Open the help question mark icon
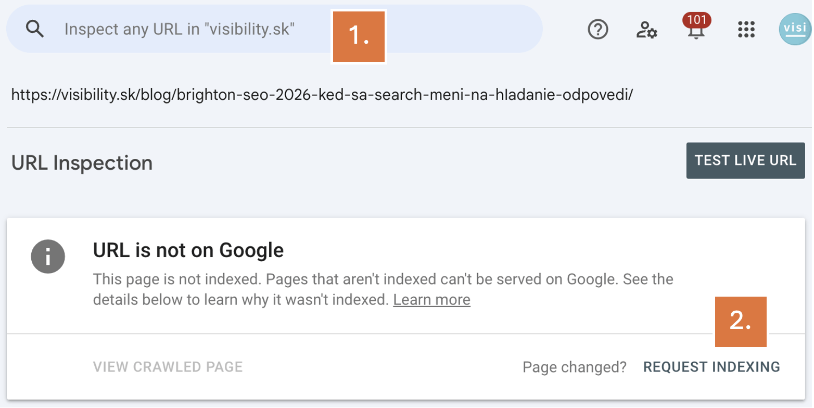 (598, 29)
